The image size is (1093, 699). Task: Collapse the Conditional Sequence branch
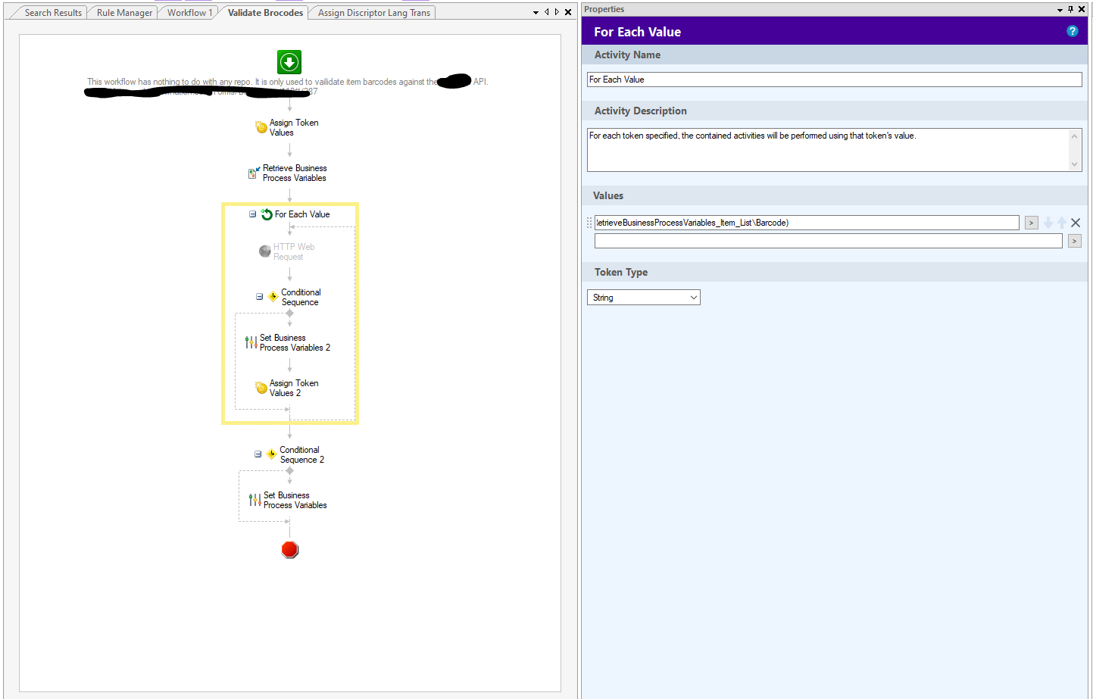(x=259, y=297)
